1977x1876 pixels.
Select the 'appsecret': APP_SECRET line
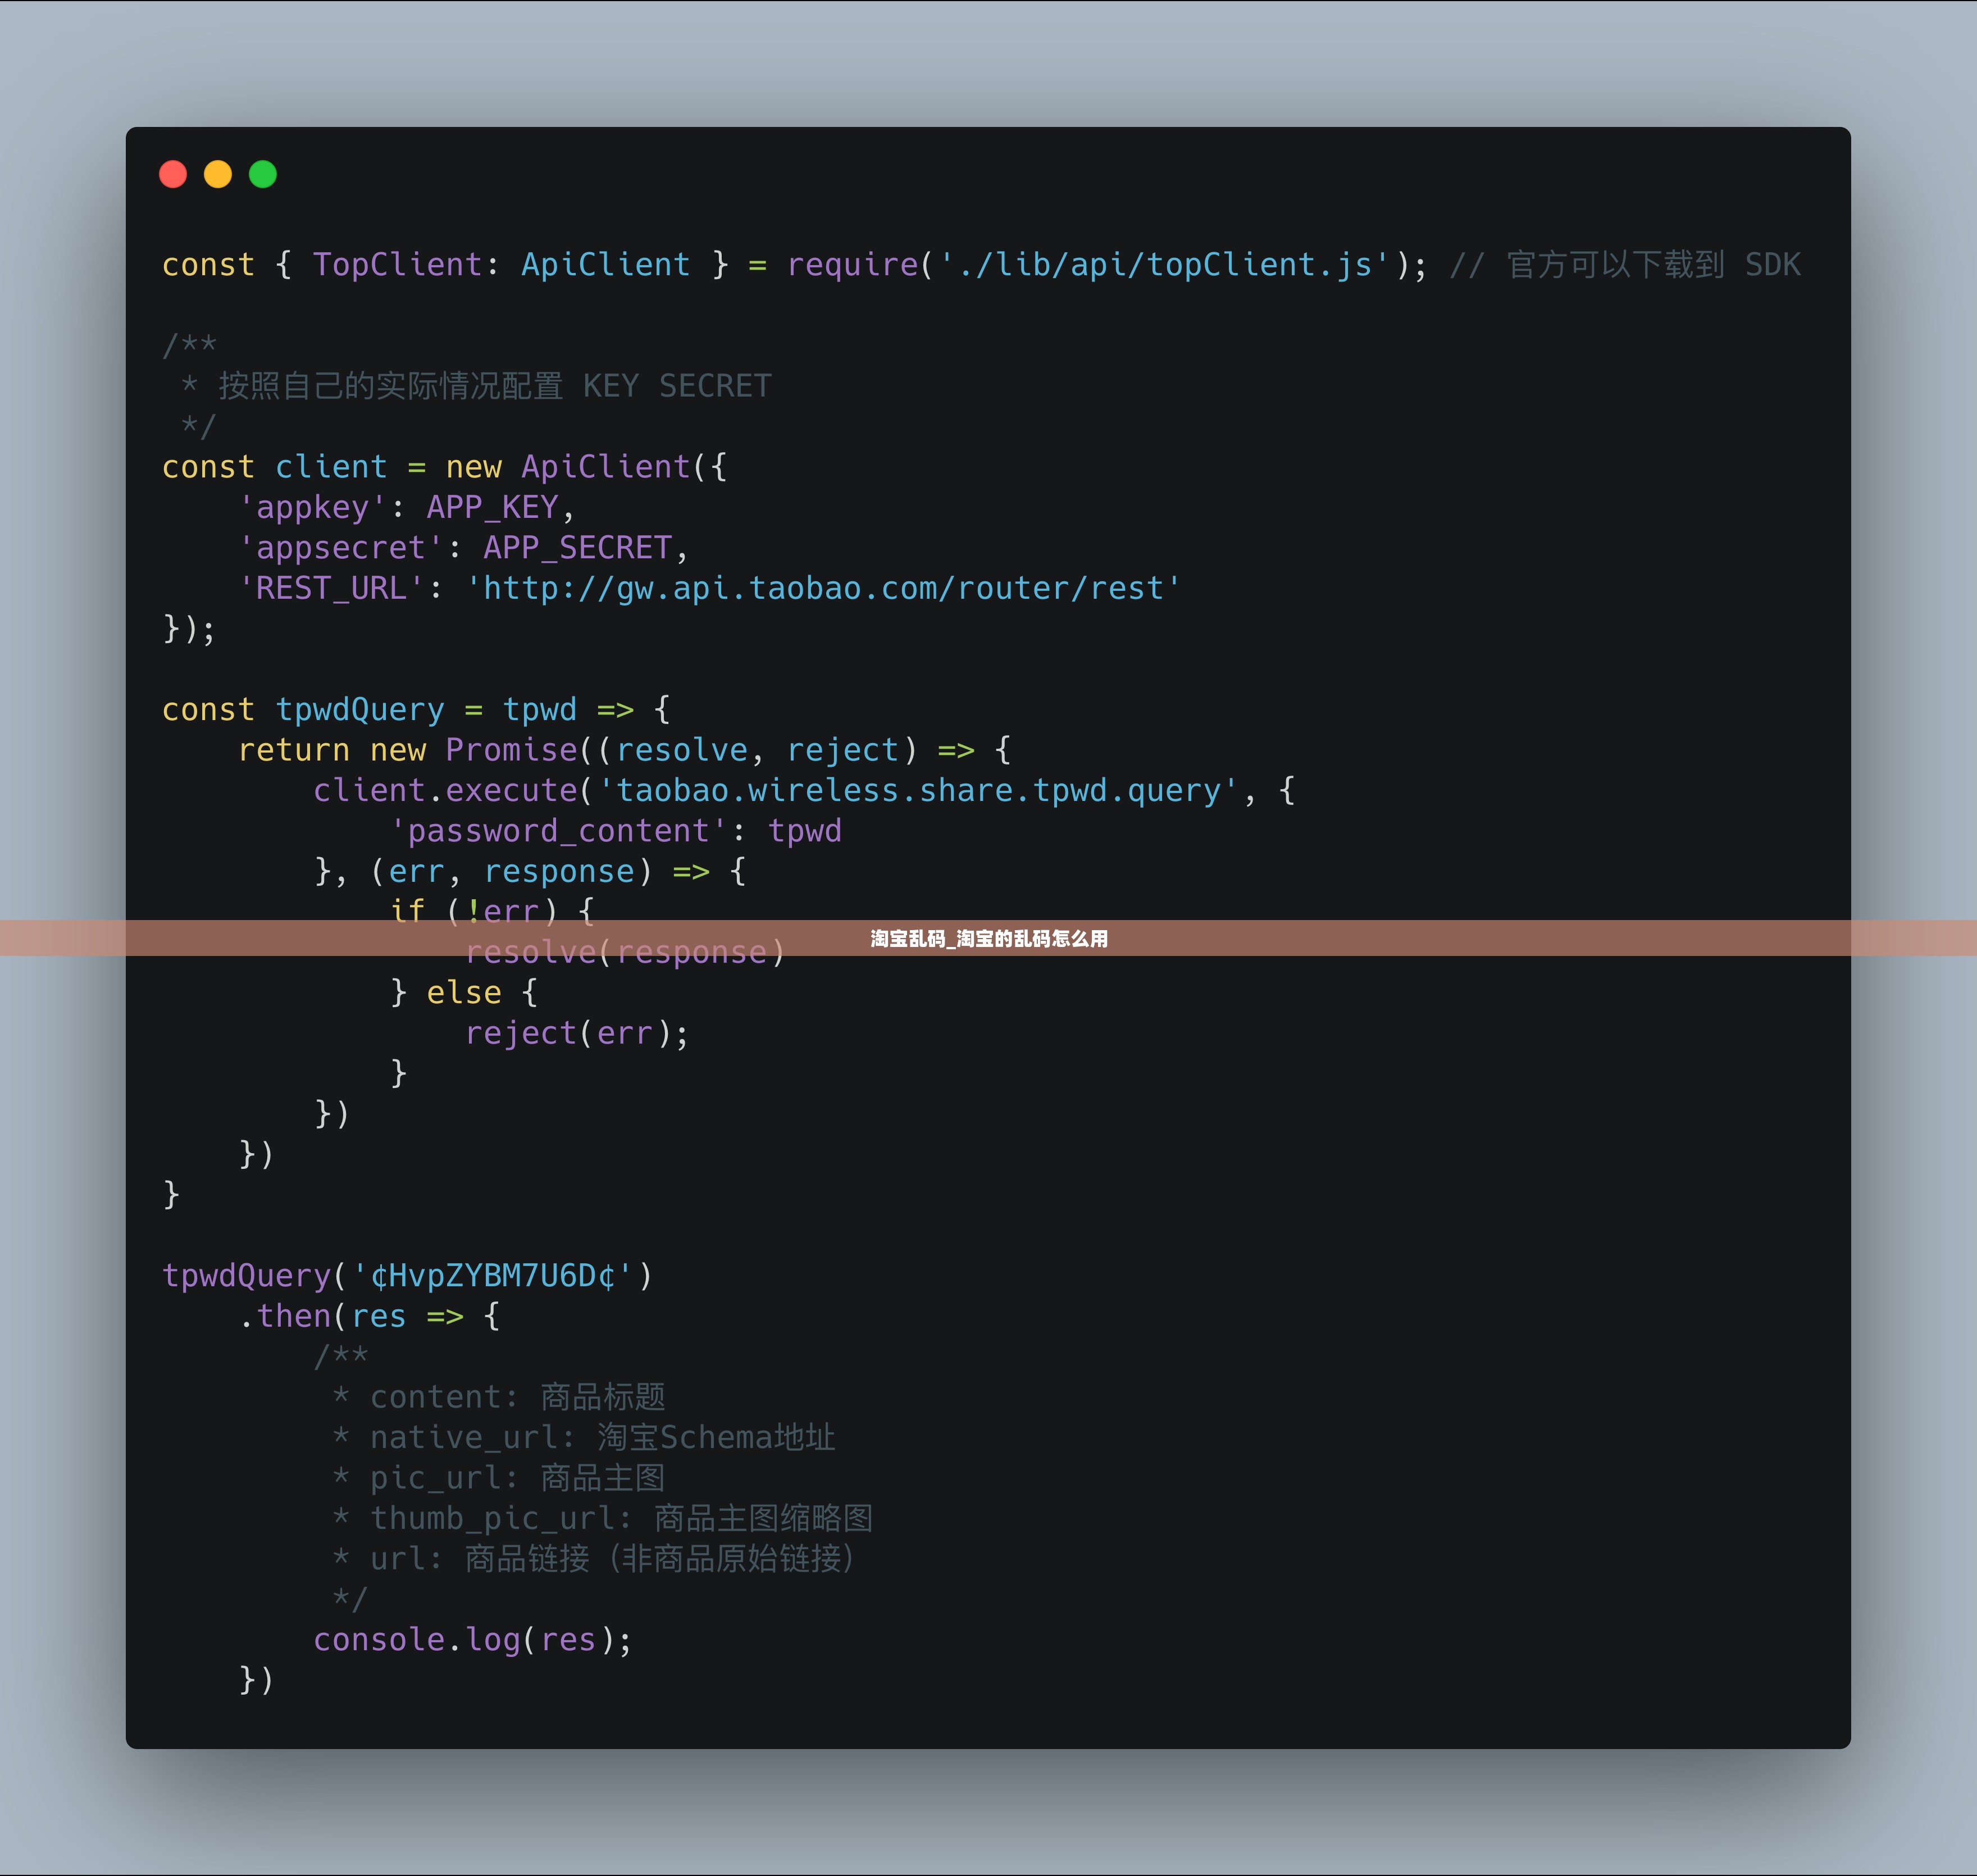click(464, 548)
